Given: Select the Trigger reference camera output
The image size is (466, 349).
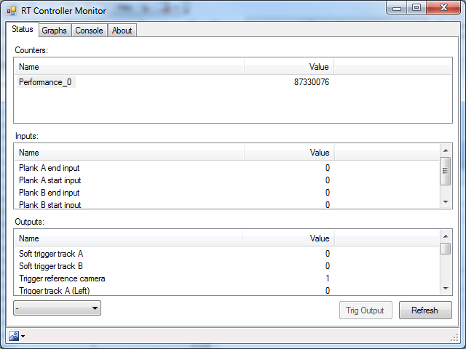Looking at the screenshot, I should point(61,278).
